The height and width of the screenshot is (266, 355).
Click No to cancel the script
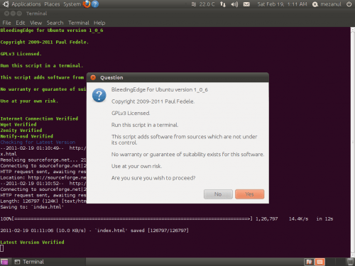pos(218,194)
